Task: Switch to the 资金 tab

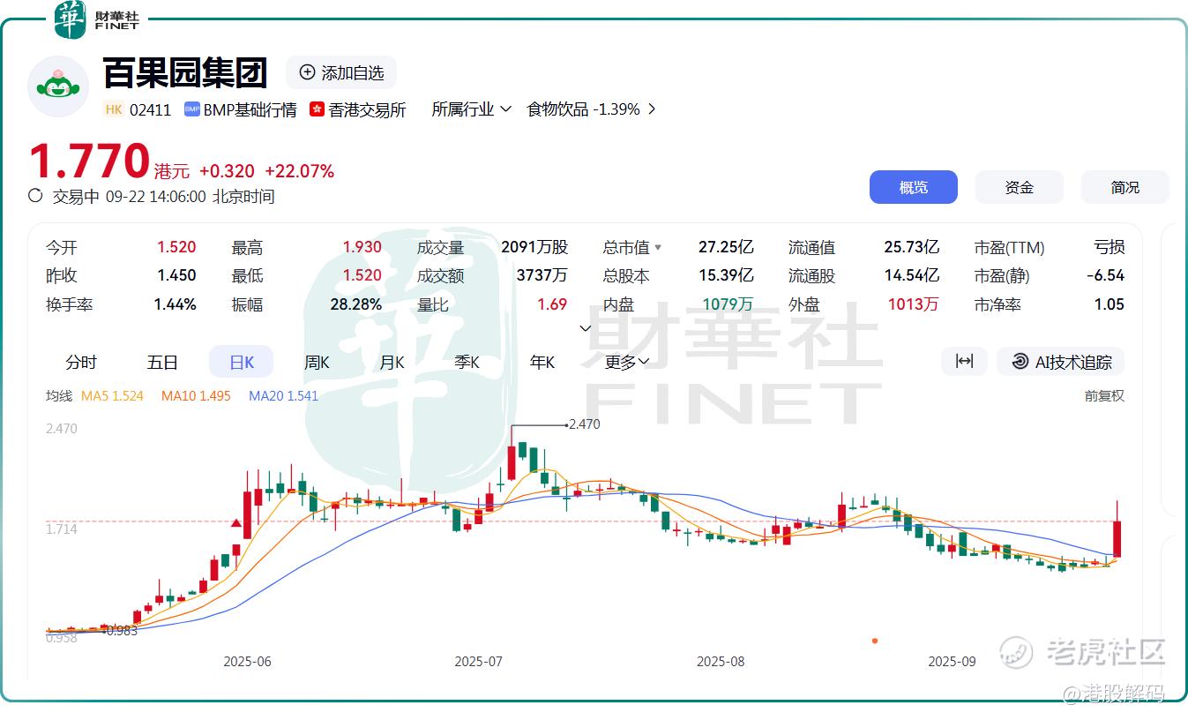Action: (x=1020, y=187)
